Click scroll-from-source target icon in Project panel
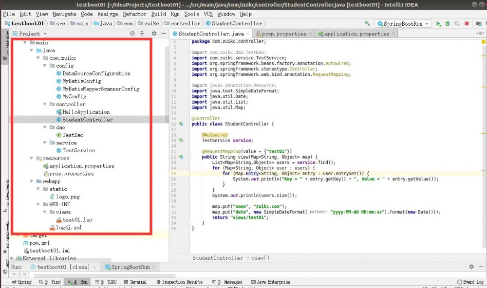The width and height of the screenshot is (487, 288). [132, 34]
